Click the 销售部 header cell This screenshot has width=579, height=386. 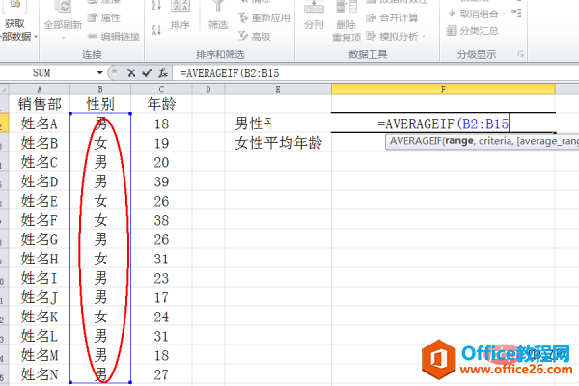[40, 104]
